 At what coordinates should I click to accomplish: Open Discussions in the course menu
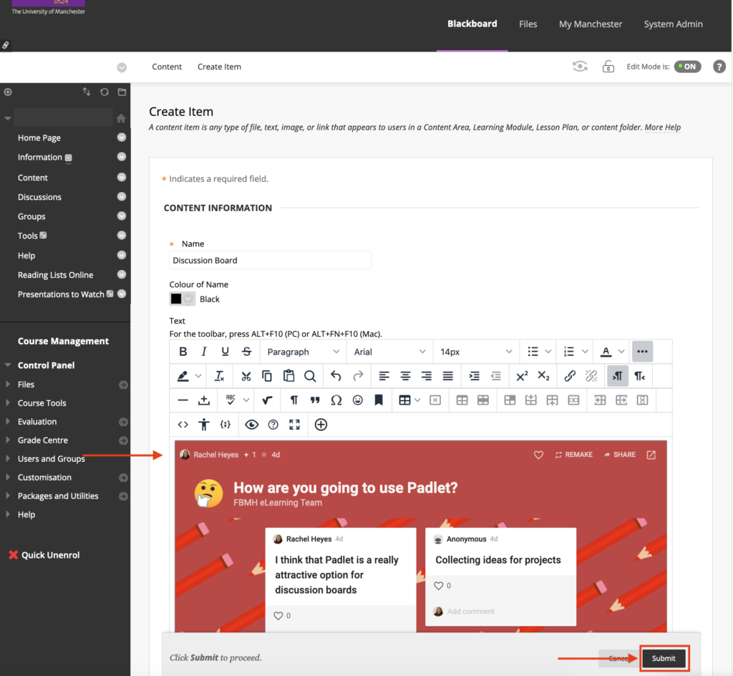40,197
